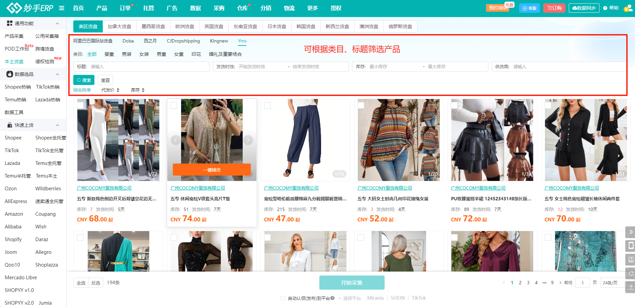Click the 通用功能 grid icon
The image size is (635, 307).
point(10,23)
